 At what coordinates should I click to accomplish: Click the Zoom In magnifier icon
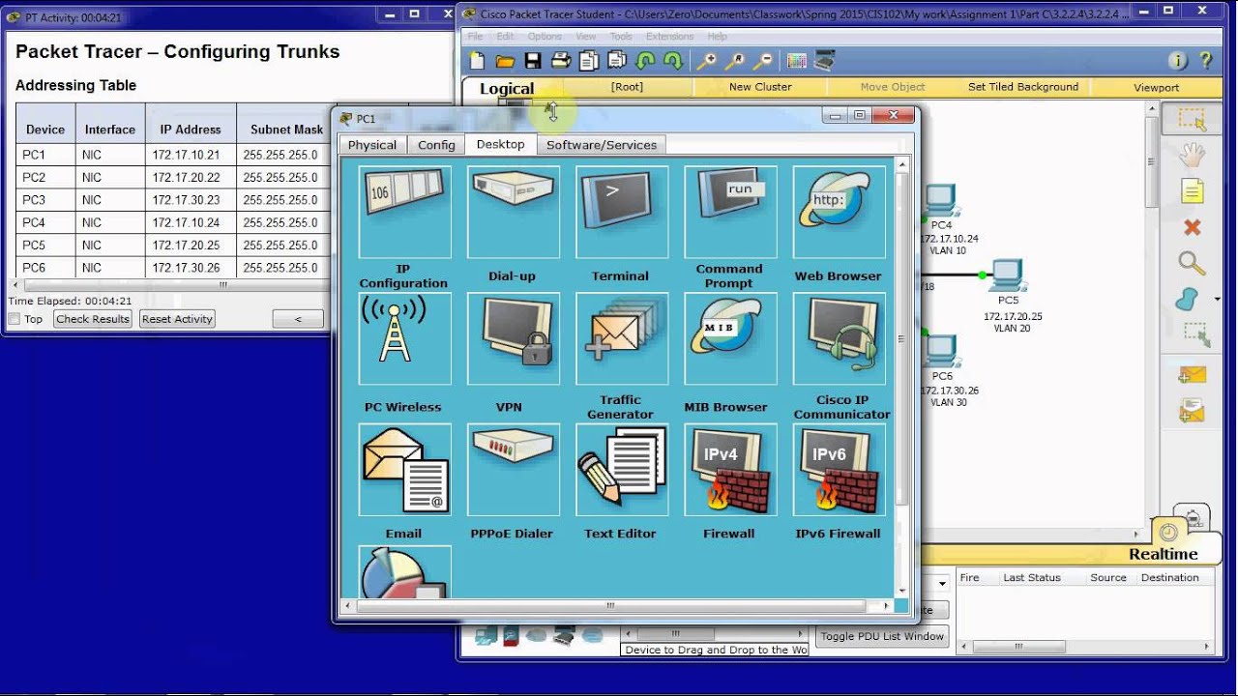[x=707, y=61]
